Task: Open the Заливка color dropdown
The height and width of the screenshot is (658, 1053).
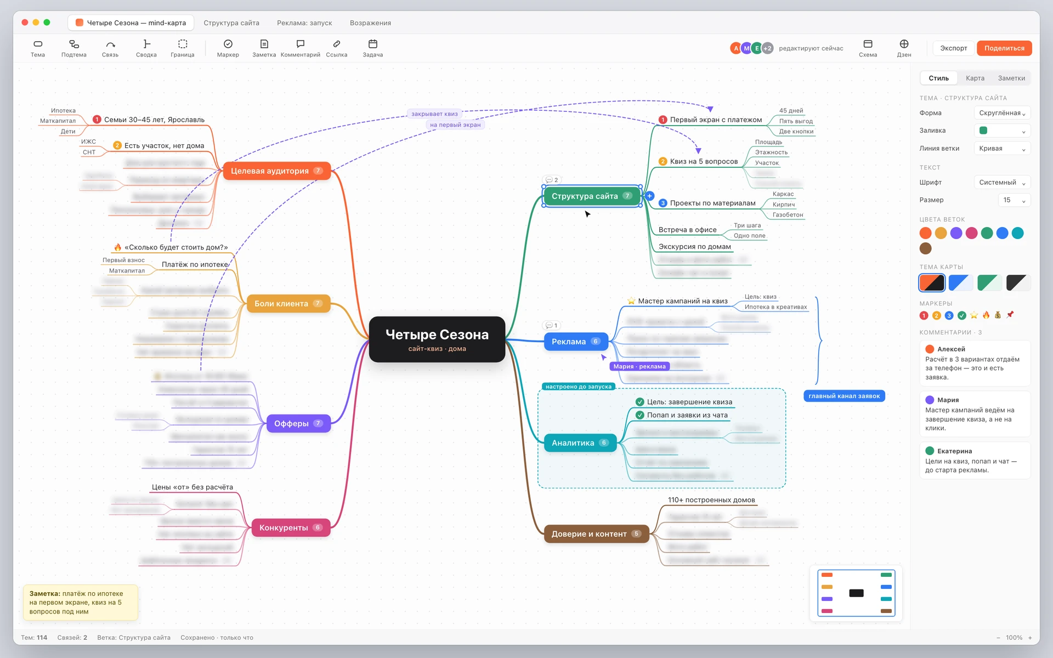Action: (1002, 131)
